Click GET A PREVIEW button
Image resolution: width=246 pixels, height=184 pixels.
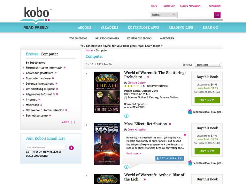pyautogui.click(x=170, y=158)
